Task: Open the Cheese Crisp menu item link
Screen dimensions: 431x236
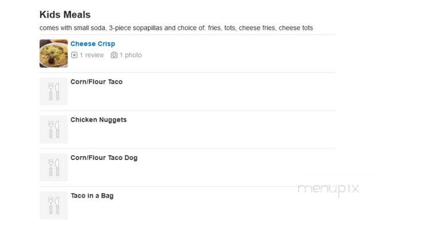Action: point(93,44)
